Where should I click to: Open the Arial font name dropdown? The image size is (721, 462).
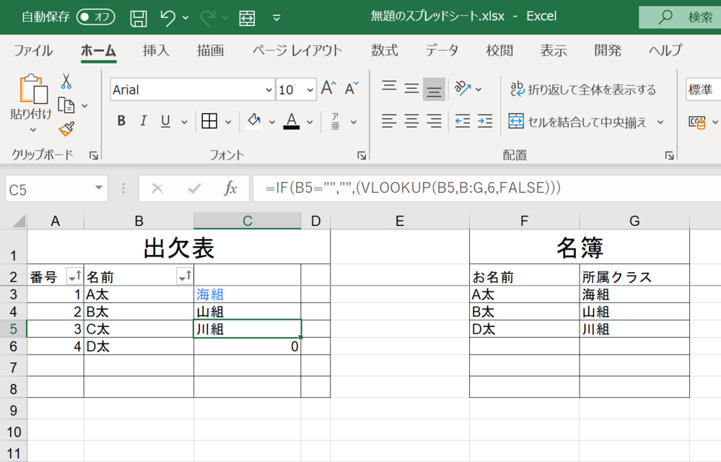pos(269,90)
